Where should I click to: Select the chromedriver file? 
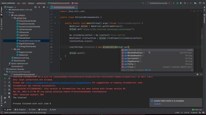pyautogui.click(x=17, y=66)
